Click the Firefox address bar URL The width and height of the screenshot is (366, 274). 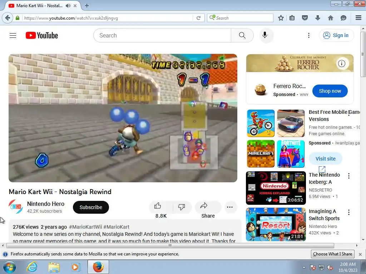pos(107,18)
